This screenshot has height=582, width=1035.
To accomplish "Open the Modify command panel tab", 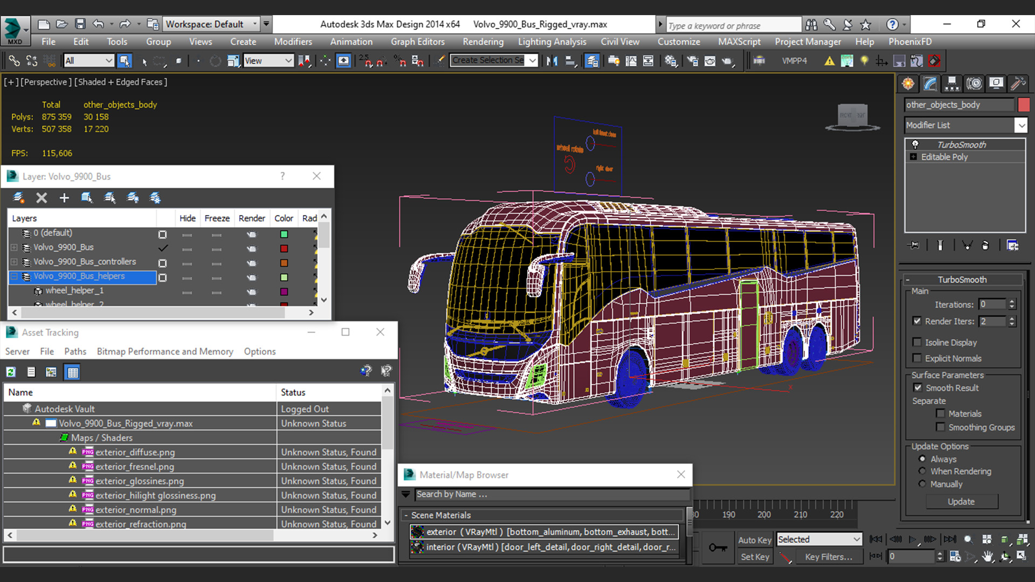I will pyautogui.click(x=930, y=84).
